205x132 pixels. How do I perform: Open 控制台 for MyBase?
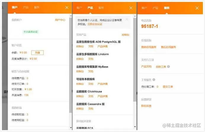(80, 71)
